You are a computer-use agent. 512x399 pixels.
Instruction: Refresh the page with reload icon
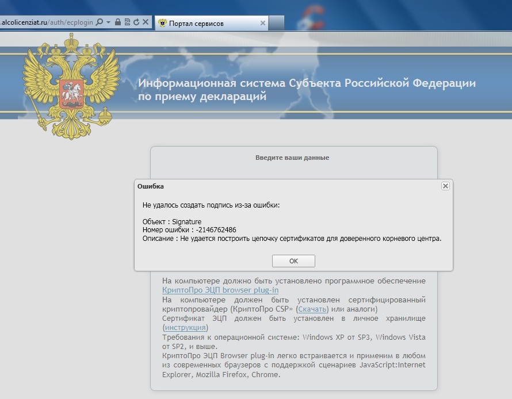pos(136,22)
